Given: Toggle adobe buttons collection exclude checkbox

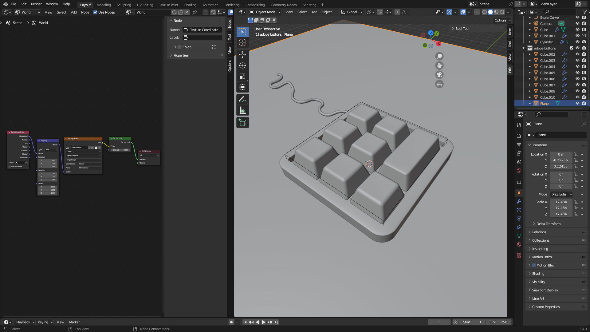Looking at the screenshot, I should click(x=572, y=48).
